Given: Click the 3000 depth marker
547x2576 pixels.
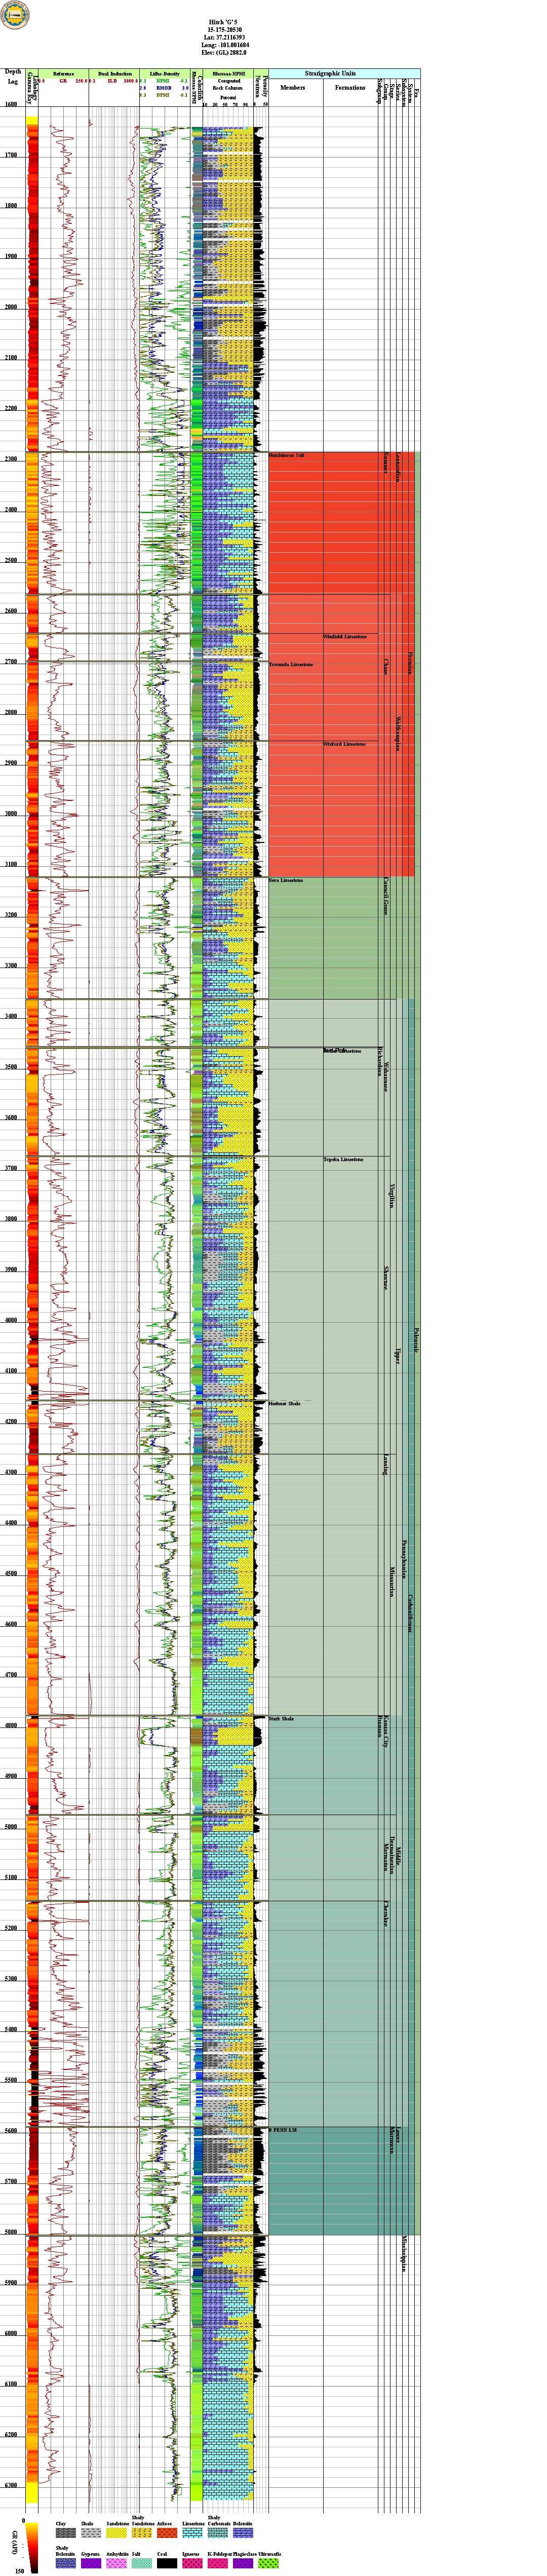Looking at the screenshot, I should click(12, 814).
